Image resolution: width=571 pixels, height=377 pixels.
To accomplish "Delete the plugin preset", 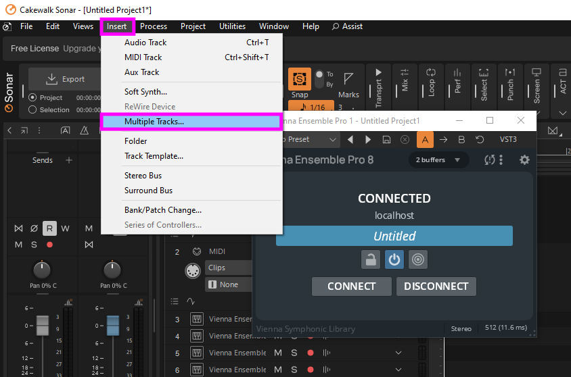I will click(405, 140).
